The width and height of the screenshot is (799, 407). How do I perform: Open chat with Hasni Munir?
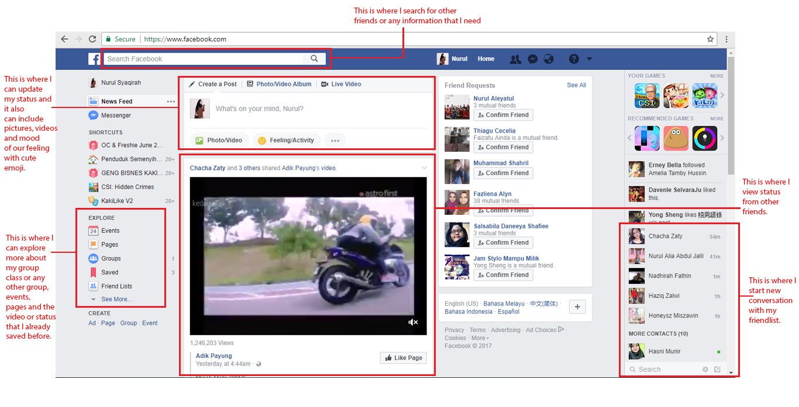[x=674, y=352]
